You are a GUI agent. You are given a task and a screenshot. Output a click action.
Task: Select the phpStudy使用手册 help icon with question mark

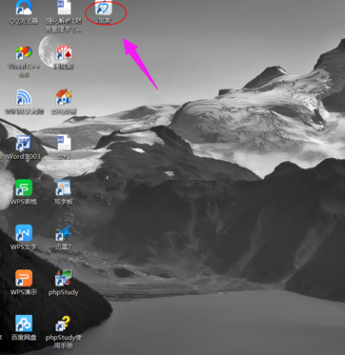pos(63,324)
